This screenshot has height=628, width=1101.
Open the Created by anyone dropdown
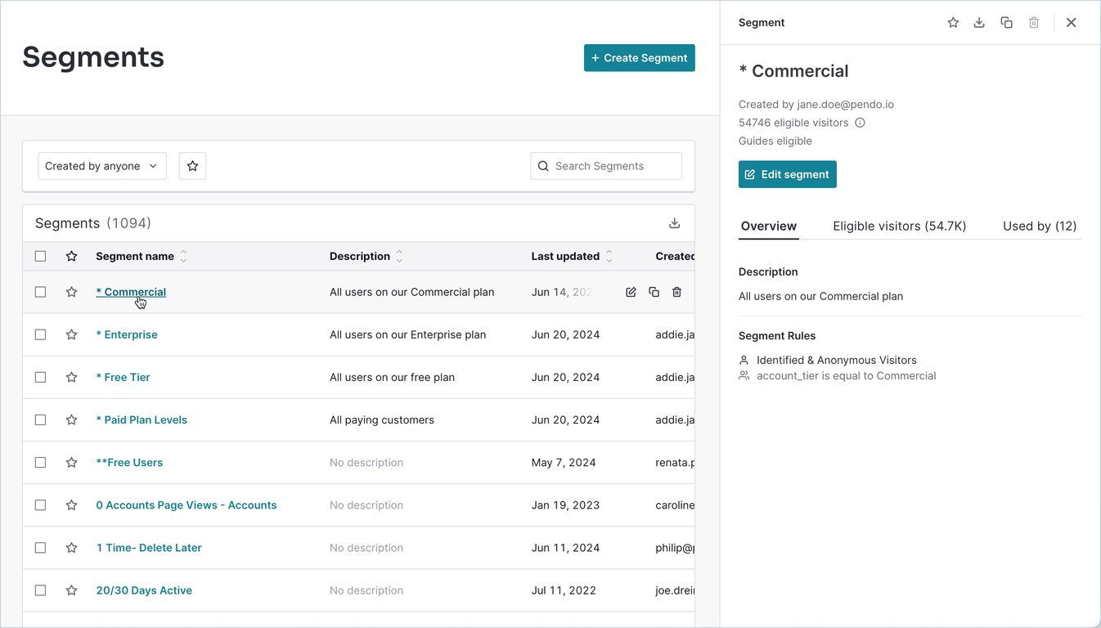click(102, 166)
